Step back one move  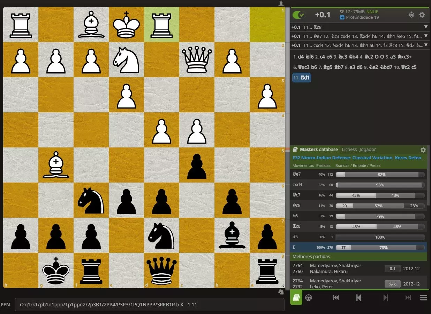(358, 298)
